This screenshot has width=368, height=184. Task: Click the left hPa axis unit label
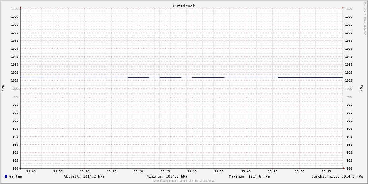[x=3, y=88]
